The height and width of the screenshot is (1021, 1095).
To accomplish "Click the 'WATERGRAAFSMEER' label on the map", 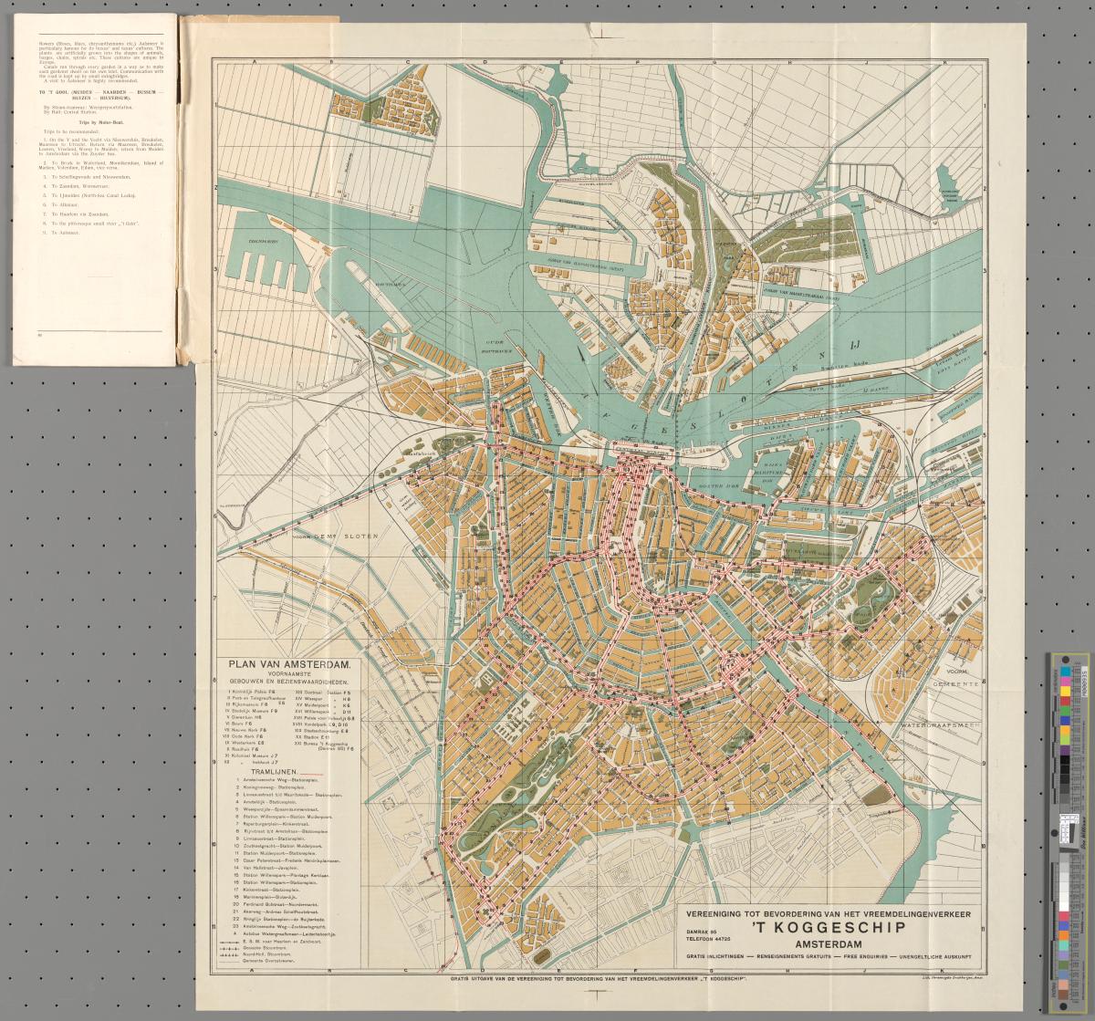I will tap(938, 725).
